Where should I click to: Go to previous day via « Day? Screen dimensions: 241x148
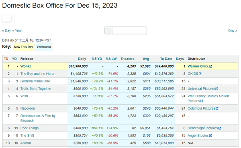click(x=6, y=31)
